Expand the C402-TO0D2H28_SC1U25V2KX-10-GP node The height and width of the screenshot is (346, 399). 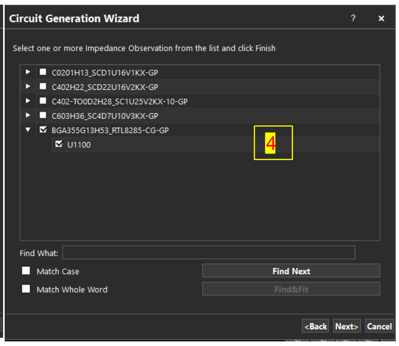pyautogui.click(x=28, y=101)
